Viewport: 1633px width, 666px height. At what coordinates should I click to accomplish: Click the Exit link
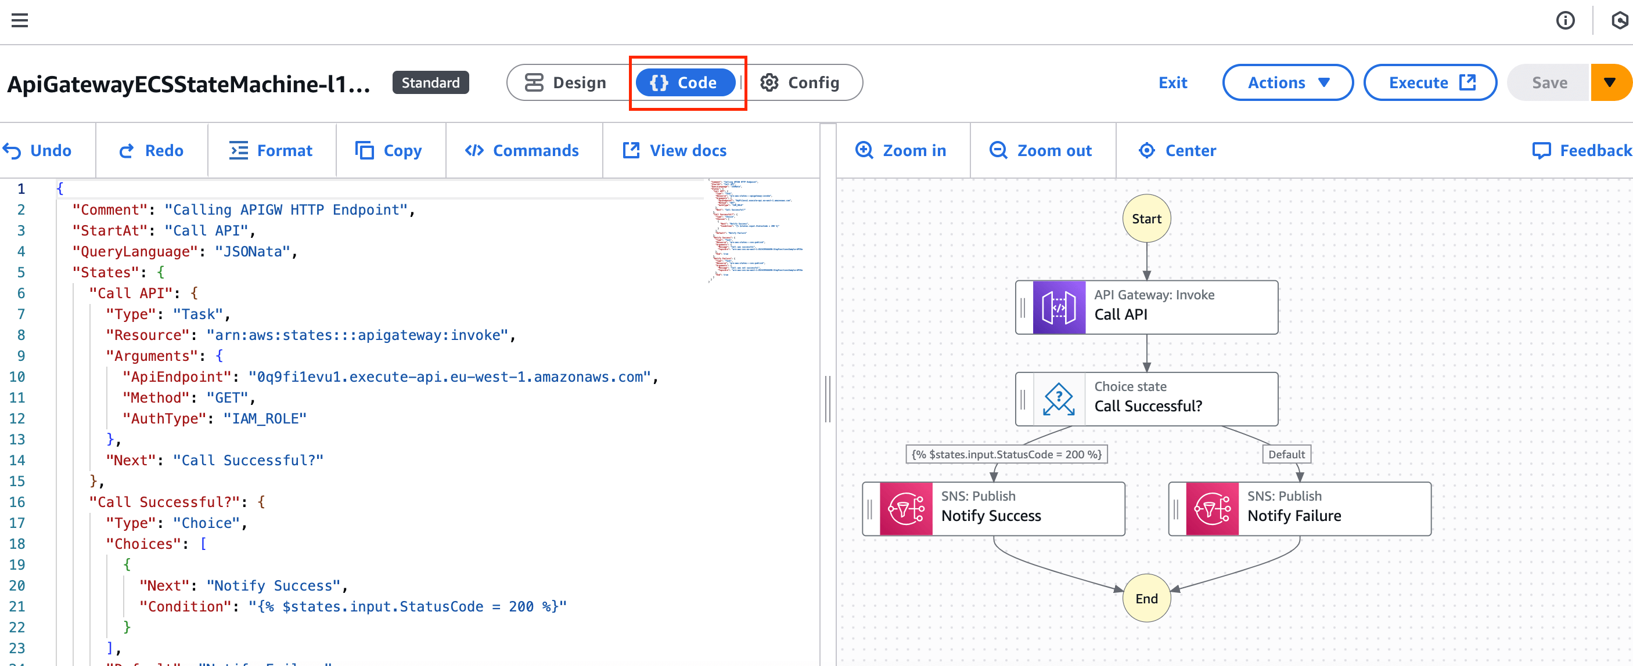click(1172, 83)
